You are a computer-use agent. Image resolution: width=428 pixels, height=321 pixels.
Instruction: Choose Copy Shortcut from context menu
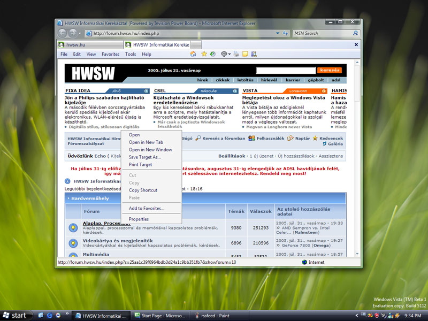coord(152,190)
